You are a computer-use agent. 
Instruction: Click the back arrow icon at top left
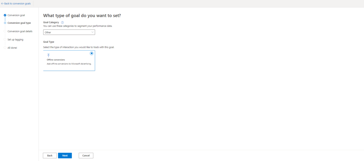(2, 4)
